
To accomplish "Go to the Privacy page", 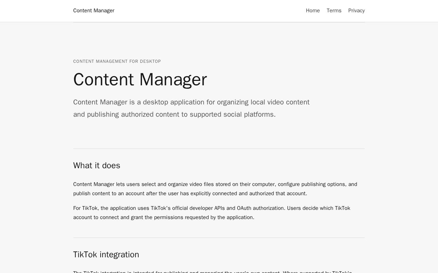I will [x=357, y=11].
